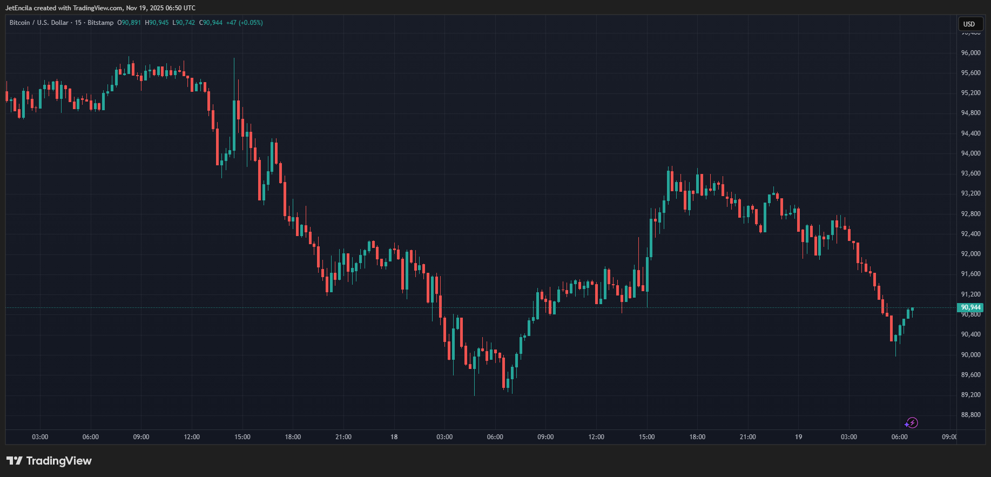
Task: Click the open value O90,891
Action: (129, 23)
